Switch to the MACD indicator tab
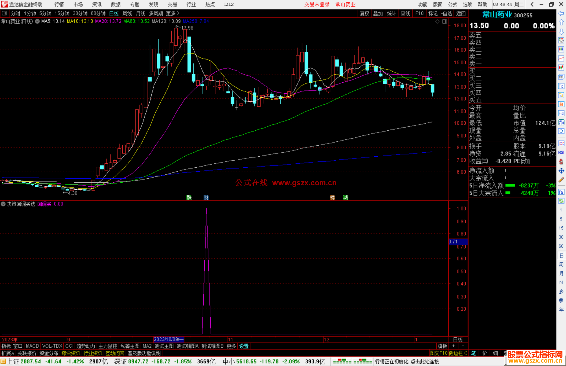Image resolution: width=566 pixels, height=366 pixels. tap(32, 346)
